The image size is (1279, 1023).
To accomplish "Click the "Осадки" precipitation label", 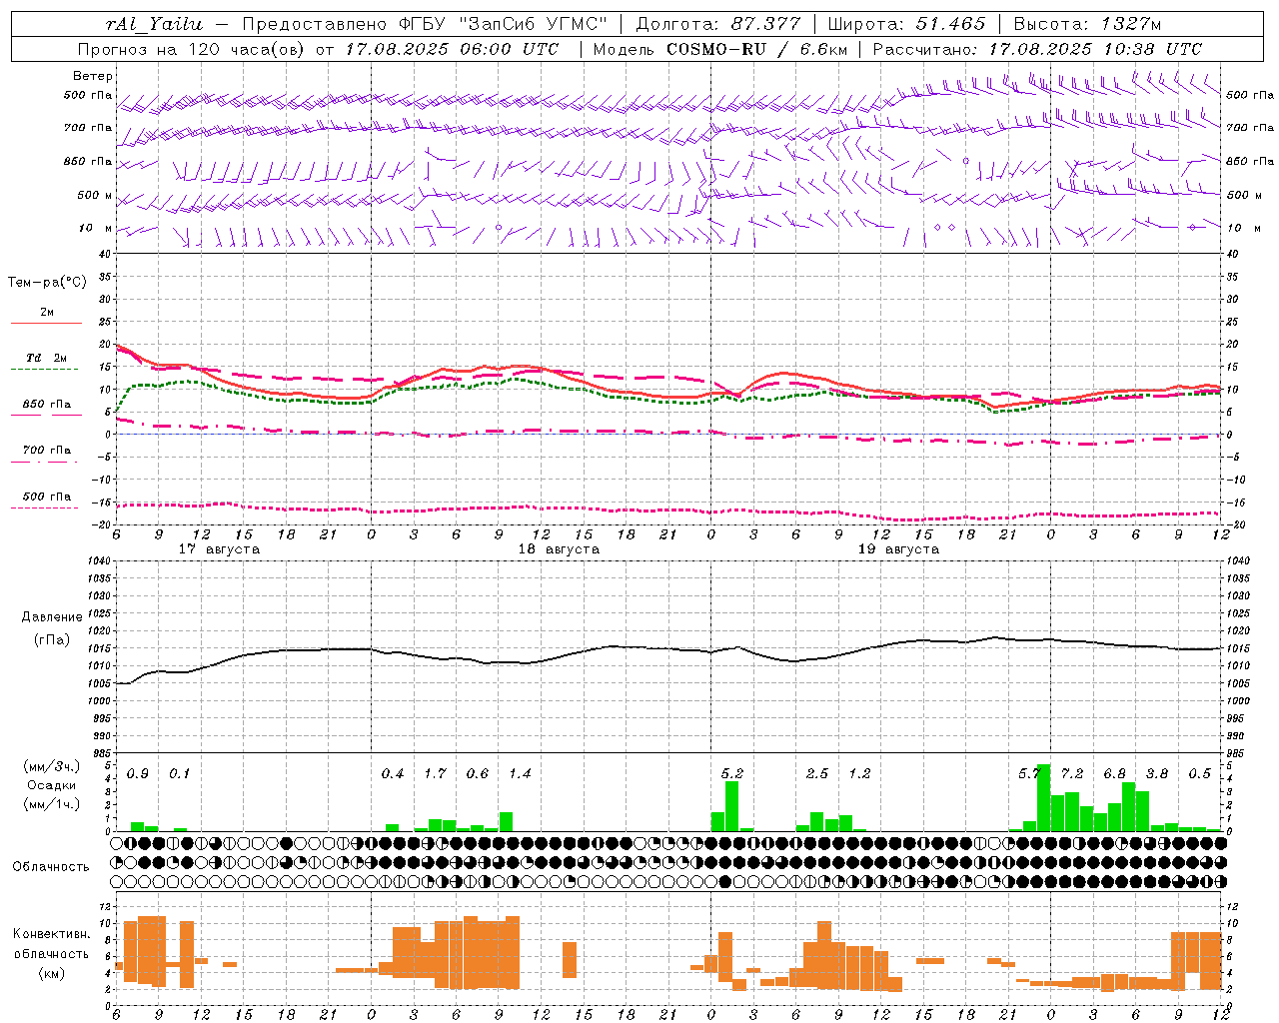I will tap(51, 785).
